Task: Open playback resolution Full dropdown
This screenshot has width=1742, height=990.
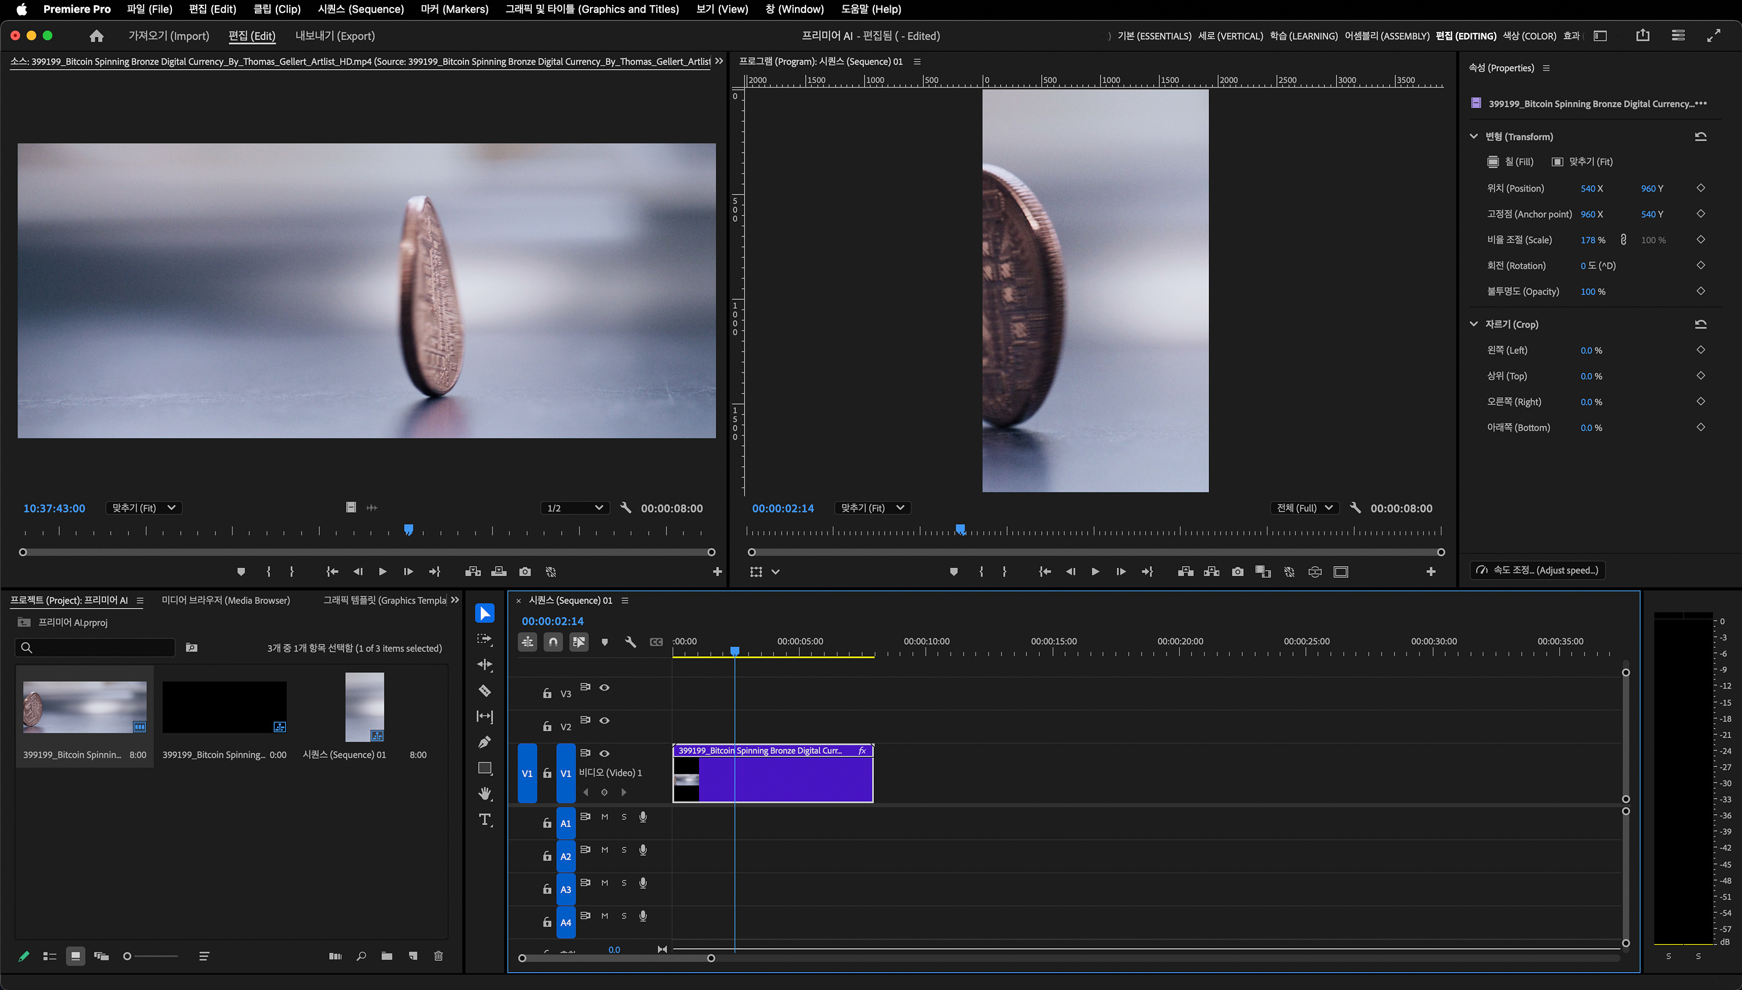Action: pos(1304,508)
